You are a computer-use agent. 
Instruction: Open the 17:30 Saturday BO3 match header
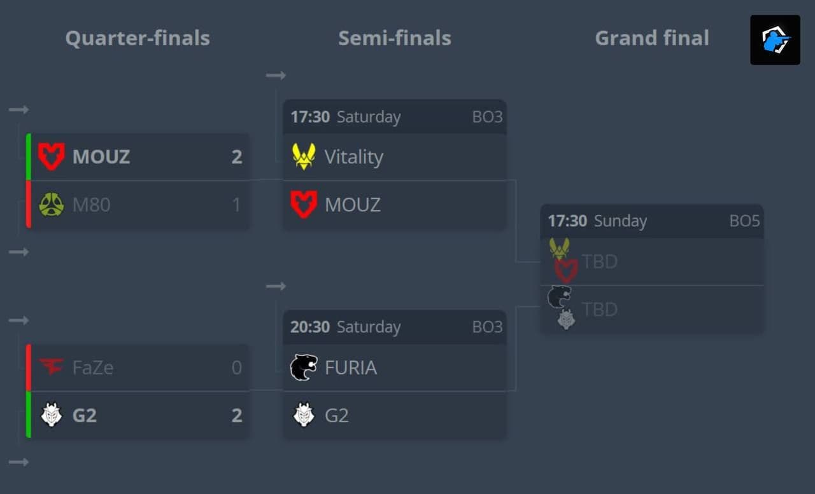pos(395,117)
